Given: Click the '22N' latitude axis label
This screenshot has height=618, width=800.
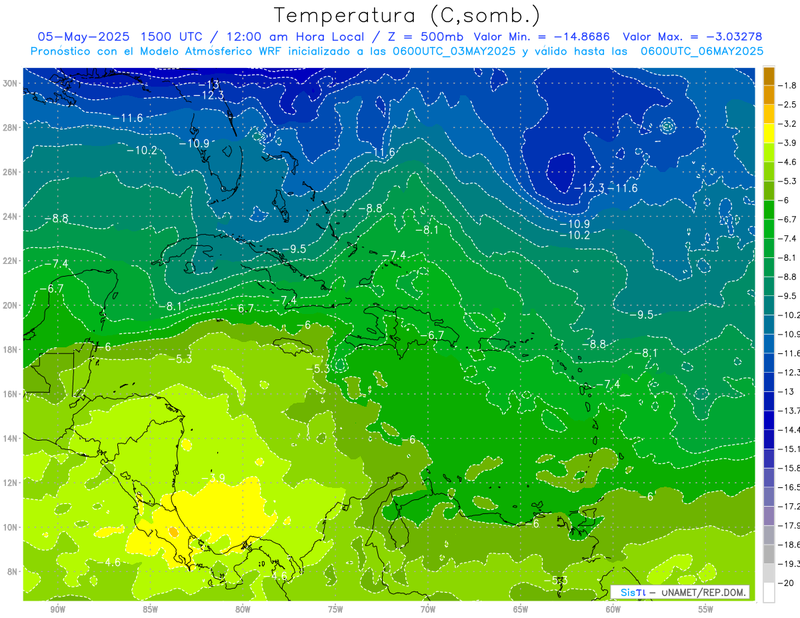Looking at the screenshot, I should click(11, 261).
